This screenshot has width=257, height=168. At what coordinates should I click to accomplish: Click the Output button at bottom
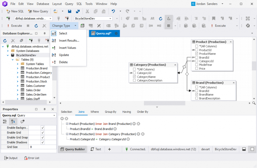pyautogui.click(x=11, y=158)
